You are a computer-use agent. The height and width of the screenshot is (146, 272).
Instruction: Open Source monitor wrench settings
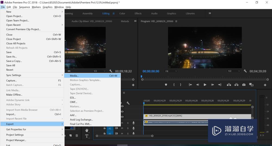click(111, 71)
